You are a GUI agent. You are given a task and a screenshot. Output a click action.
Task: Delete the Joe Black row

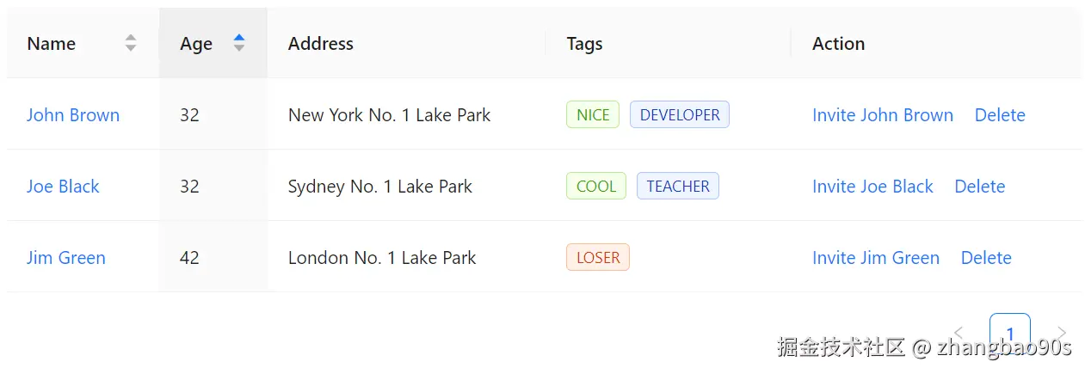[x=980, y=187]
